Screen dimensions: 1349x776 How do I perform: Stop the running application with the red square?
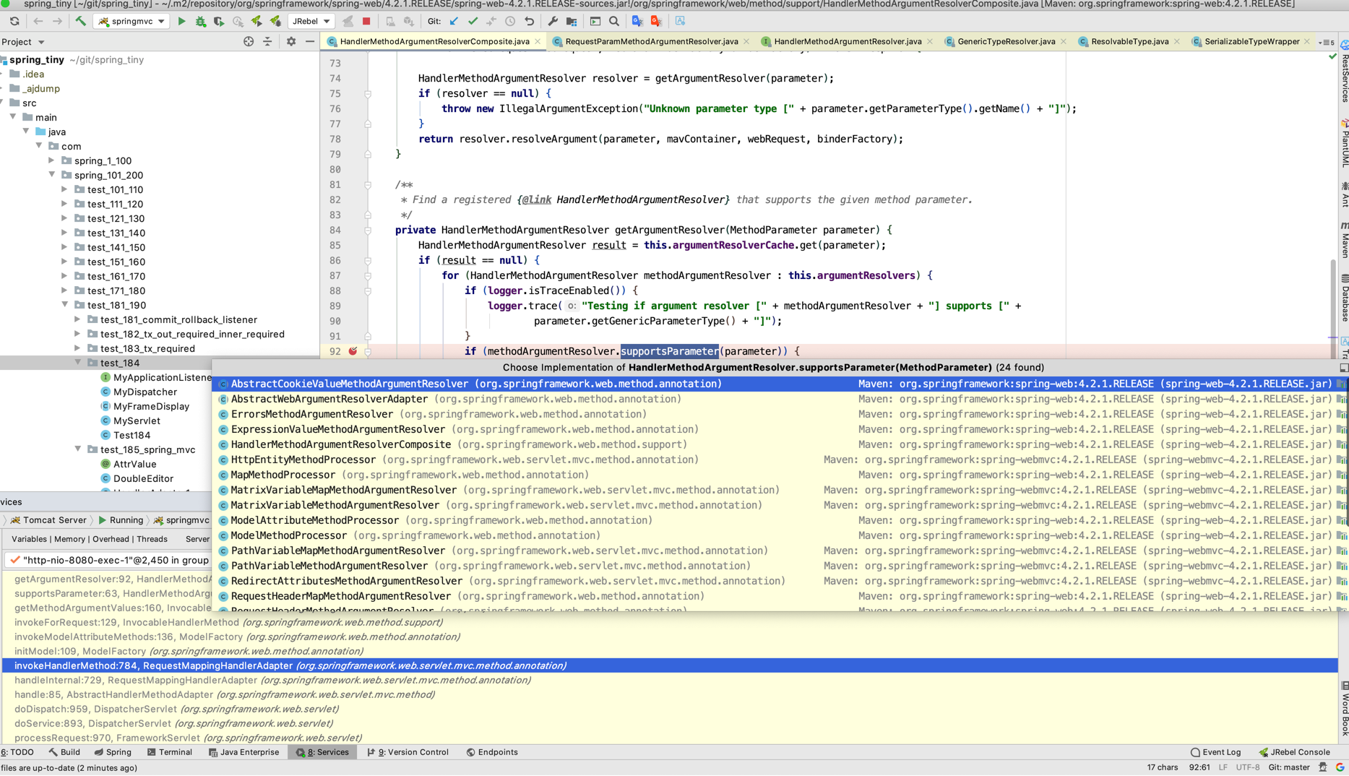tap(366, 21)
